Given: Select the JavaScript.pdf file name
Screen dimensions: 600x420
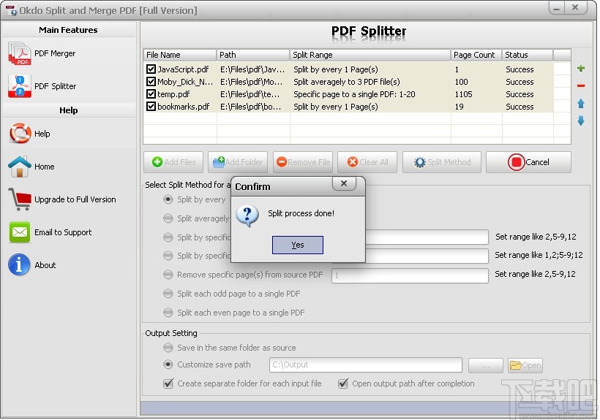Looking at the screenshot, I should 183,69.
